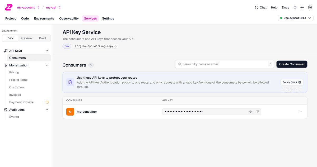The image size is (317, 167).
Task: Switch to the Dev environment
Action: (x=10, y=38)
